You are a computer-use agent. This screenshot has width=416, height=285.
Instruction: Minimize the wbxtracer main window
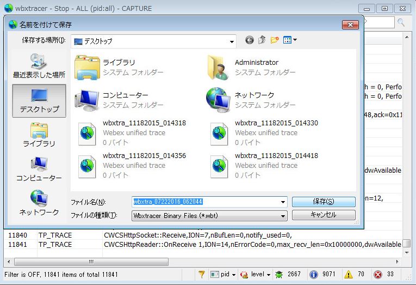[x=367, y=9]
